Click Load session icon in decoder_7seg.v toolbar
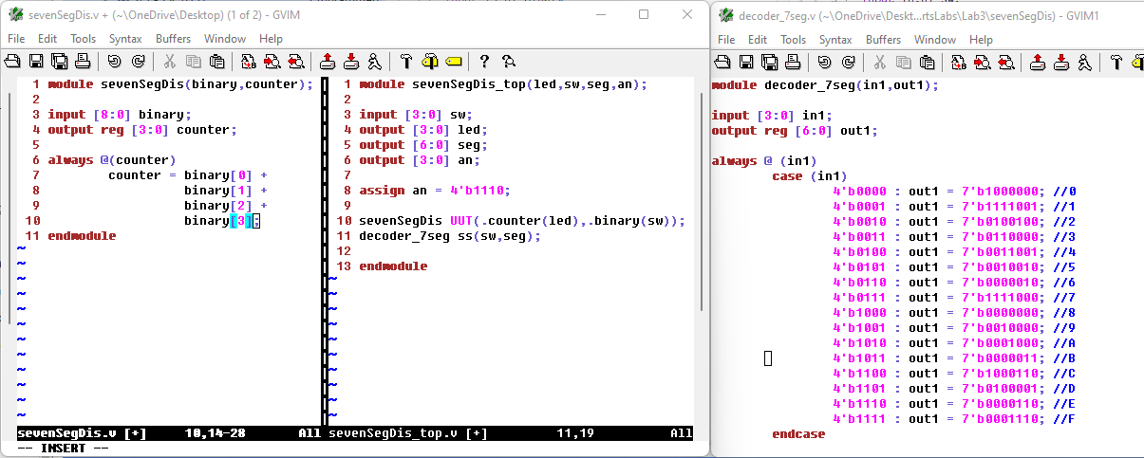Screen dimensions: 1144x458 (1038, 62)
